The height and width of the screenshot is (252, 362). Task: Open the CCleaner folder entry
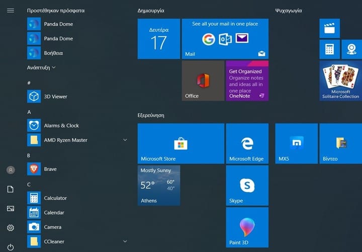[78, 241]
